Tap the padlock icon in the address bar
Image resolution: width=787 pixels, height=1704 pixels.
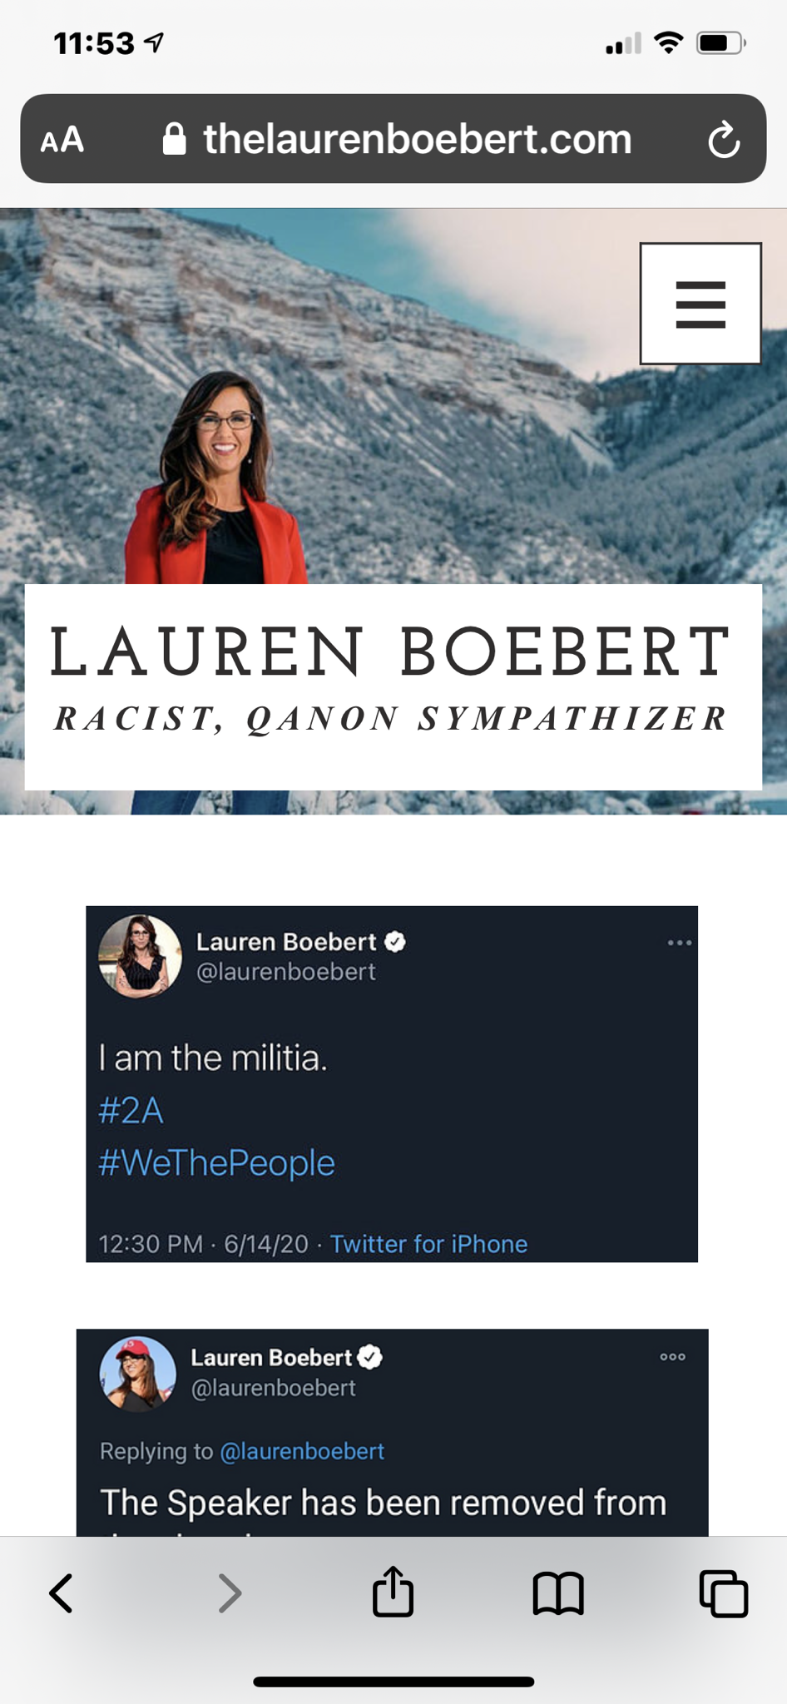(x=174, y=139)
